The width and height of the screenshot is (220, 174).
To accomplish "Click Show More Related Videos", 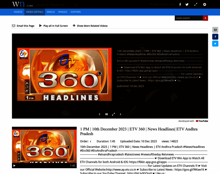I will tap(92, 26).
